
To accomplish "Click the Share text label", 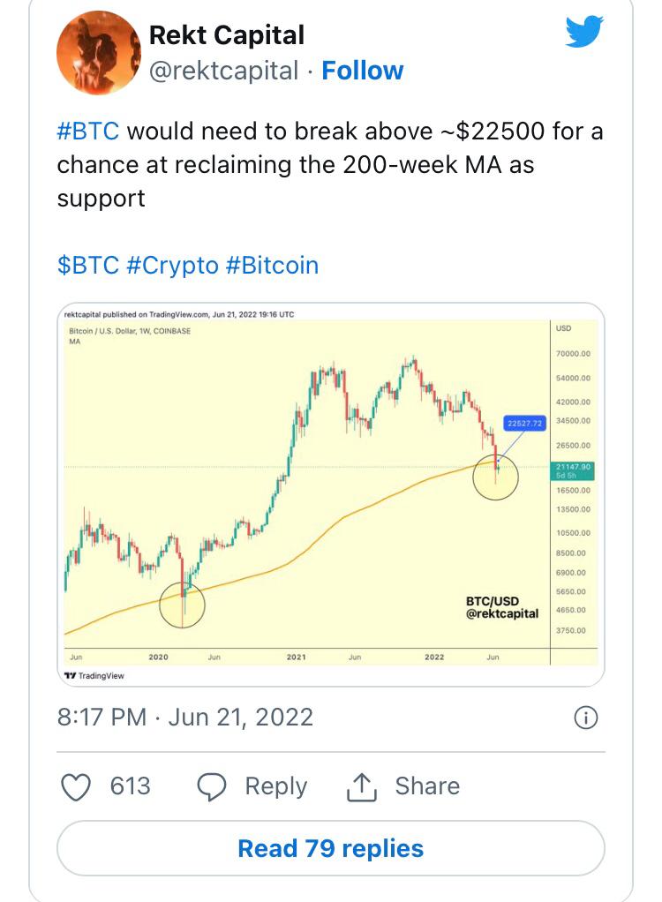I will pos(427,786).
